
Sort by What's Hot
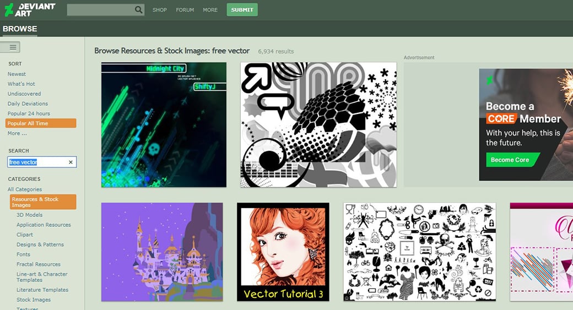tap(21, 84)
